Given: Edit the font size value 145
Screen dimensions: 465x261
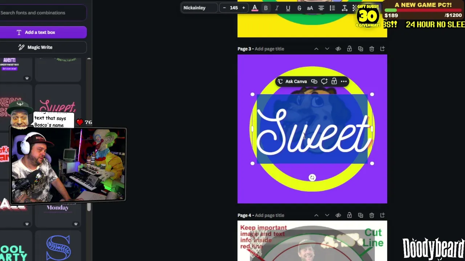Looking at the screenshot, I should (x=234, y=8).
